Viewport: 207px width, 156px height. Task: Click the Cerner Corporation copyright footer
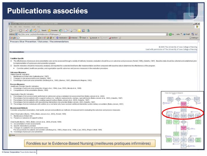click(x=19, y=152)
